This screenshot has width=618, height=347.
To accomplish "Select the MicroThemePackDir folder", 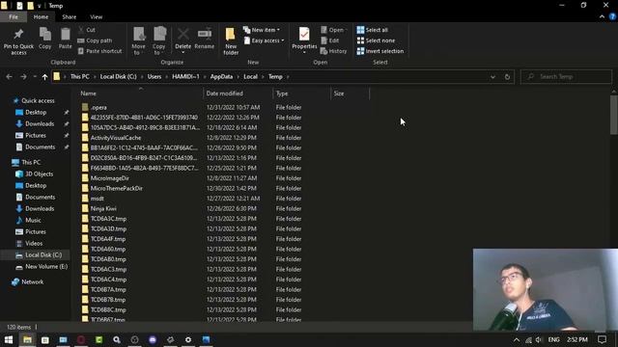I will [x=116, y=189].
